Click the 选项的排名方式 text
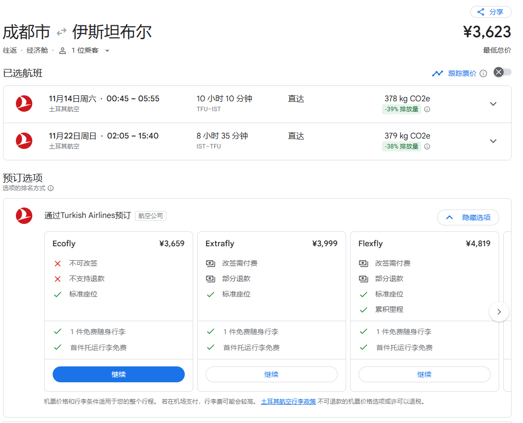Screen dimensions: 523x423 (x=24, y=188)
